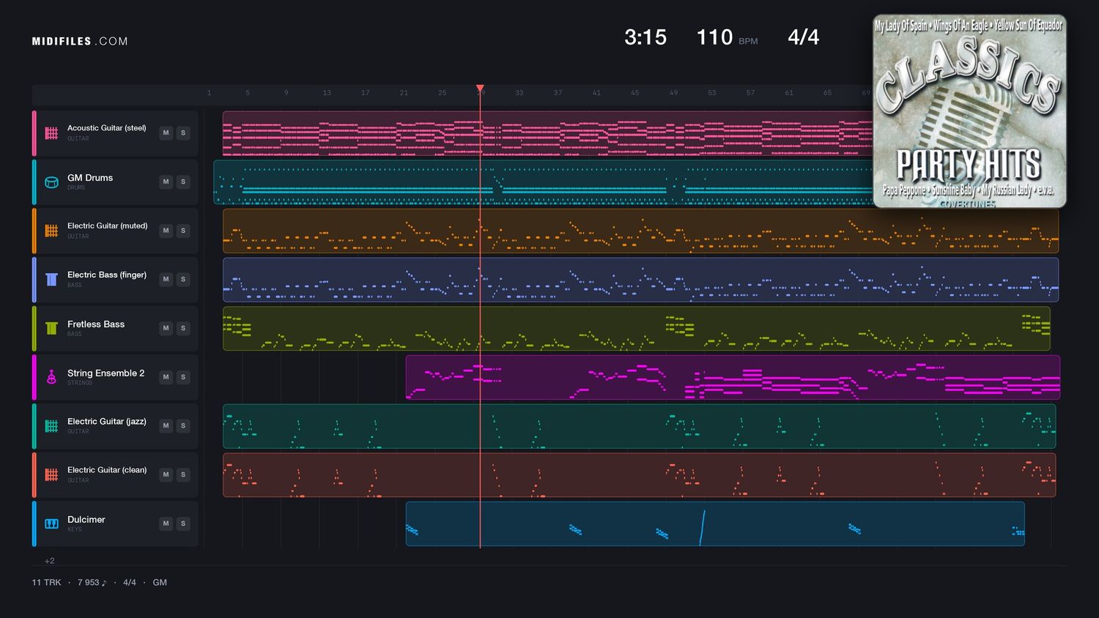Click the 11 TRK status entry
Image resolution: width=1099 pixels, height=618 pixels.
(46, 583)
